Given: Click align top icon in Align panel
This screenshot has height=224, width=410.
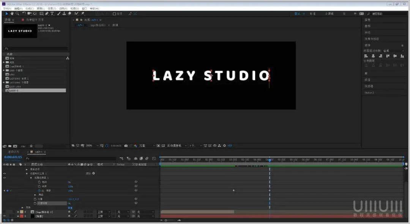Looking at the screenshot, I should click(x=388, y=56).
